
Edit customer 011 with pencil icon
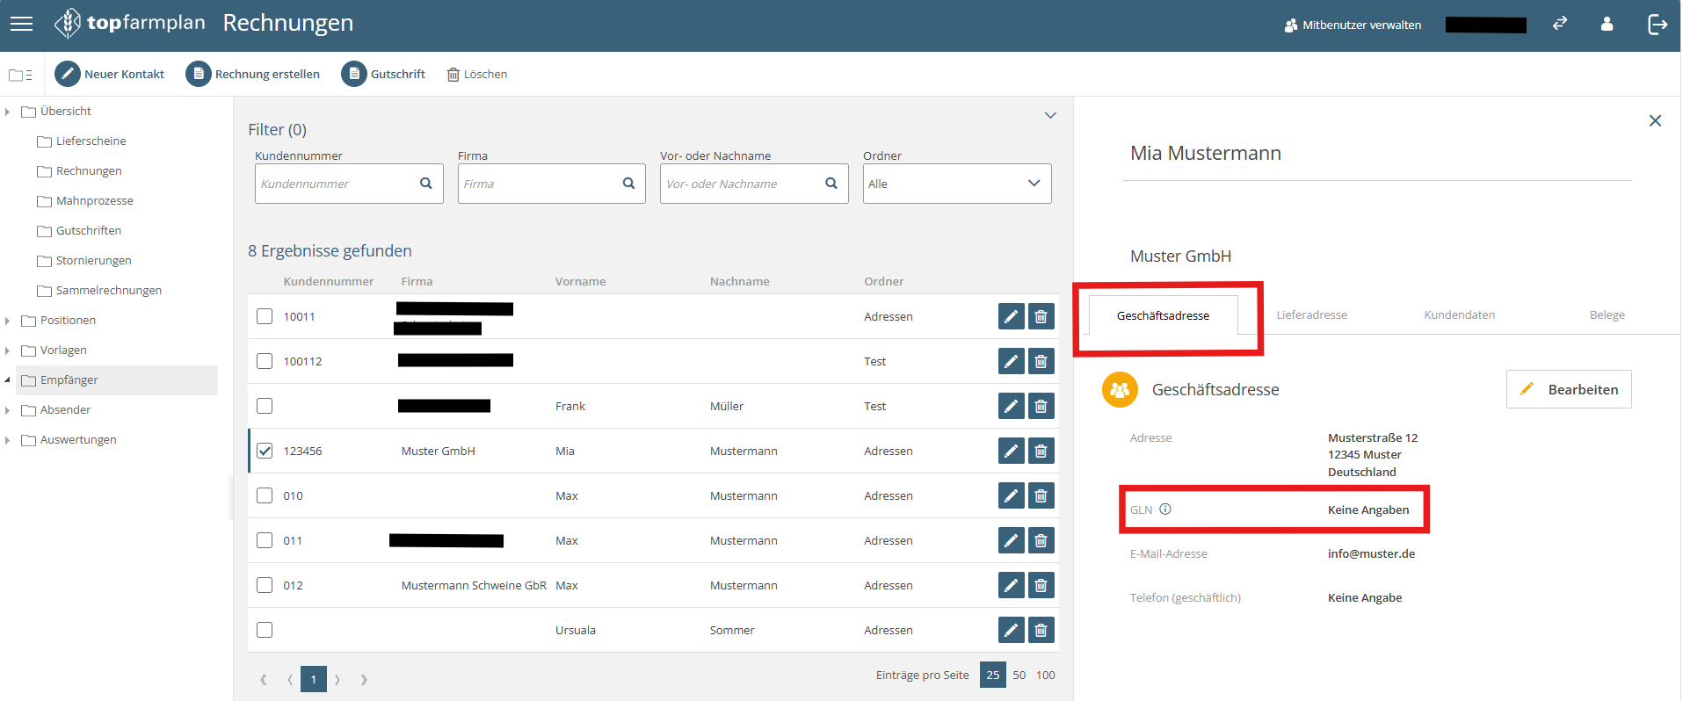tap(1012, 540)
